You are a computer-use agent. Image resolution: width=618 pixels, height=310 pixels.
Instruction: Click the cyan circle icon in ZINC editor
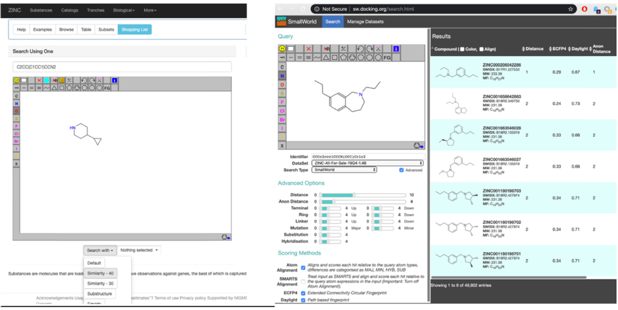pos(47,80)
